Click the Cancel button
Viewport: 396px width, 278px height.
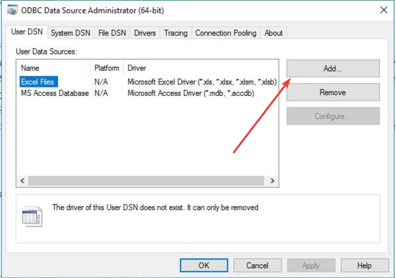(257, 265)
